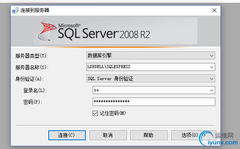
Task: Expand the login name (登录名) dropdown arrow
Action: click(212, 90)
